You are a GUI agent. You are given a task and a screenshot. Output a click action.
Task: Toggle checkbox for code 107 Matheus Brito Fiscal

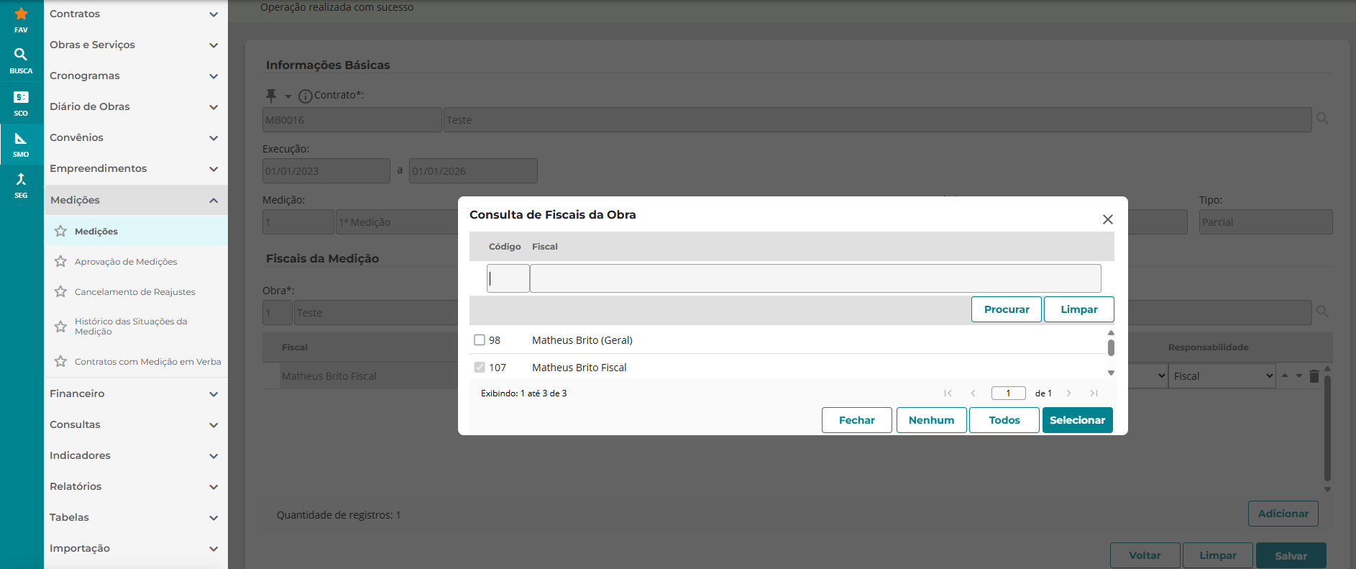tap(480, 368)
